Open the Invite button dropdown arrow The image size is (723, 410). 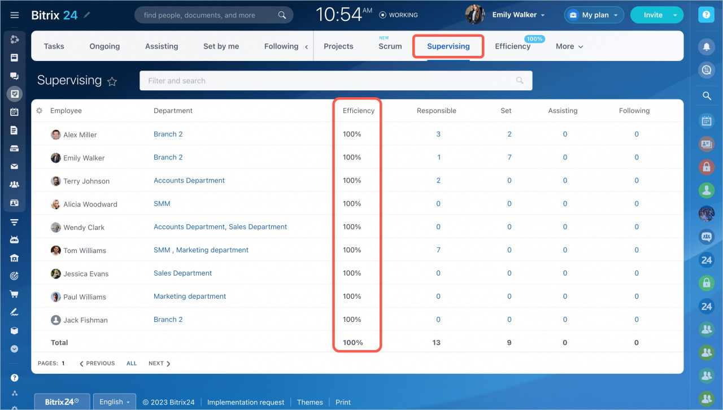[x=676, y=15]
